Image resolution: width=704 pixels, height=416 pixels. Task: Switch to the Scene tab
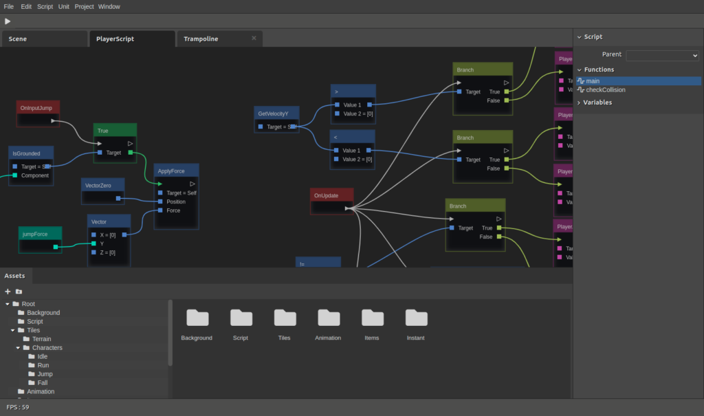pos(45,39)
